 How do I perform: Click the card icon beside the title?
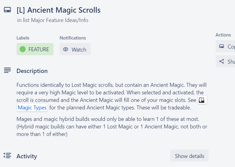(7, 10)
